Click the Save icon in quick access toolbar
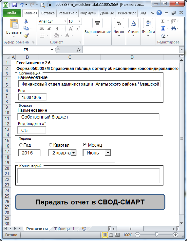The width and height of the screenshot is (187, 241). tap(14, 5)
